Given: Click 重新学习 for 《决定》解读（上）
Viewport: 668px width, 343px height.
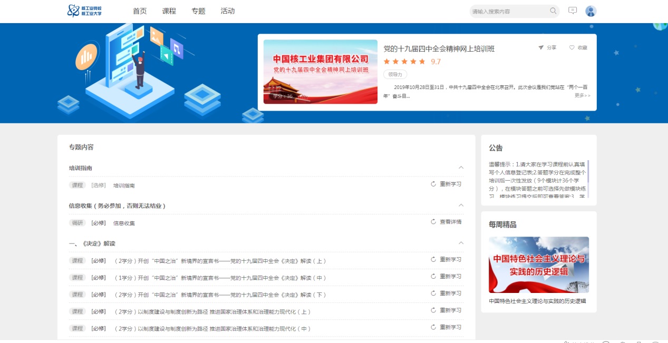Looking at the screenshot, I should (451, 259).
